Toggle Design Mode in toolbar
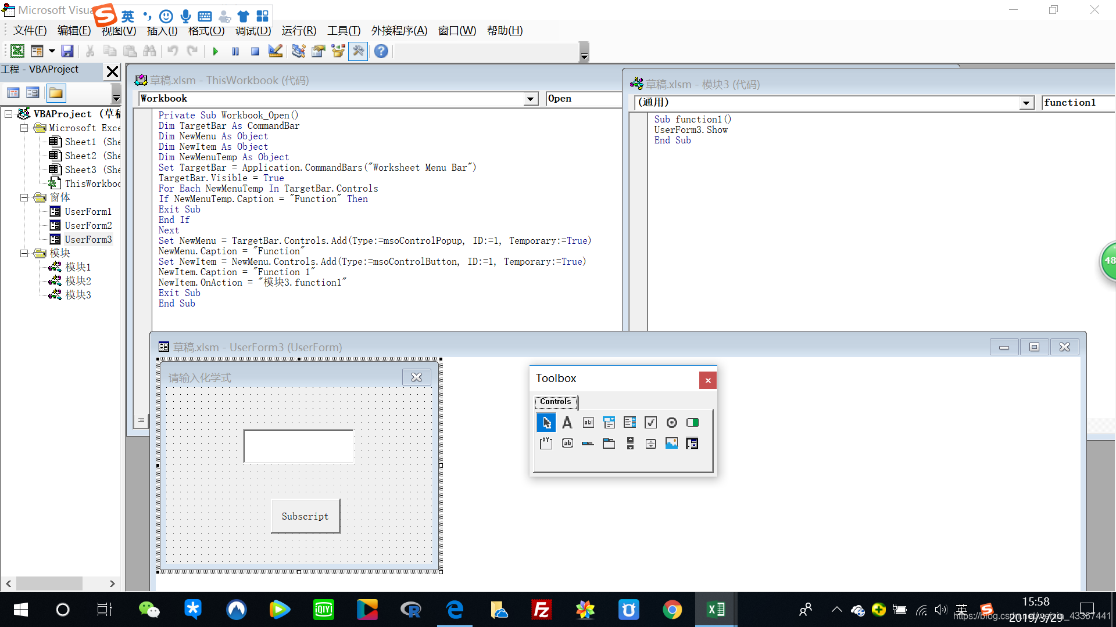 click(276, 52)
